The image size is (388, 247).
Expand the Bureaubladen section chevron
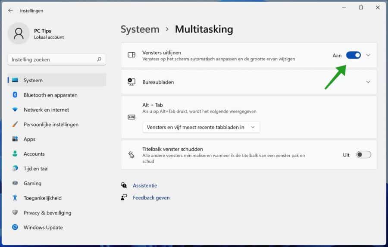pos(368,81)
